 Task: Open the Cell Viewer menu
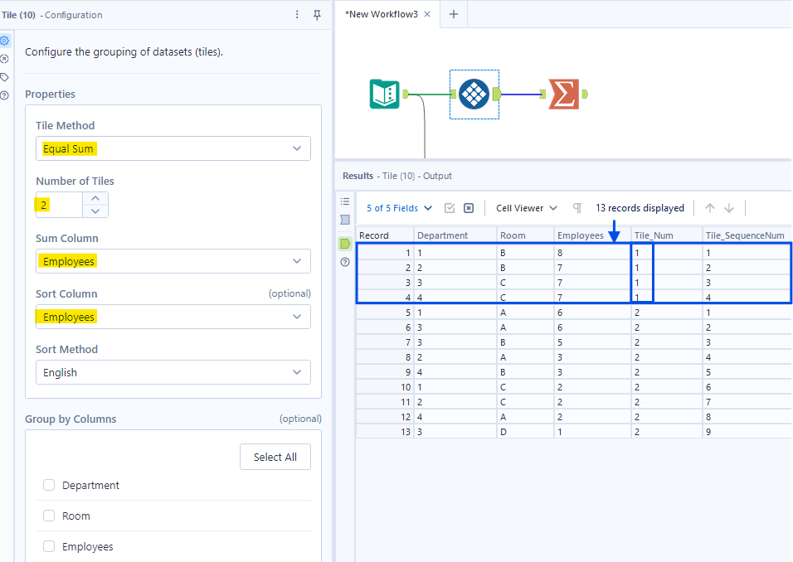click(527, 208)
